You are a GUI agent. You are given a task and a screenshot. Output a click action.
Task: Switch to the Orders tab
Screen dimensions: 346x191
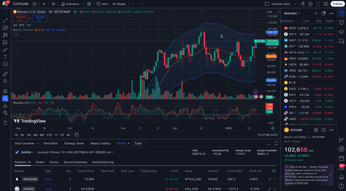click(x=40, y=162)
